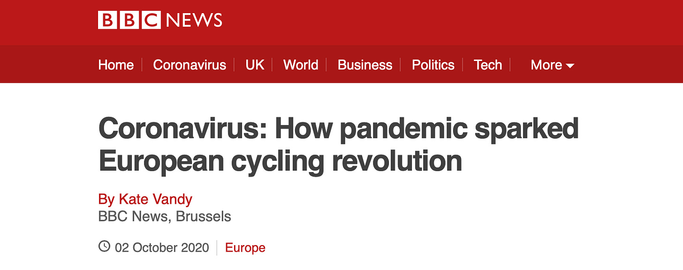Image resolution: width=683 pixels, height=270 pixels.
Task: Select the UK navigation item
Action: 255,65
